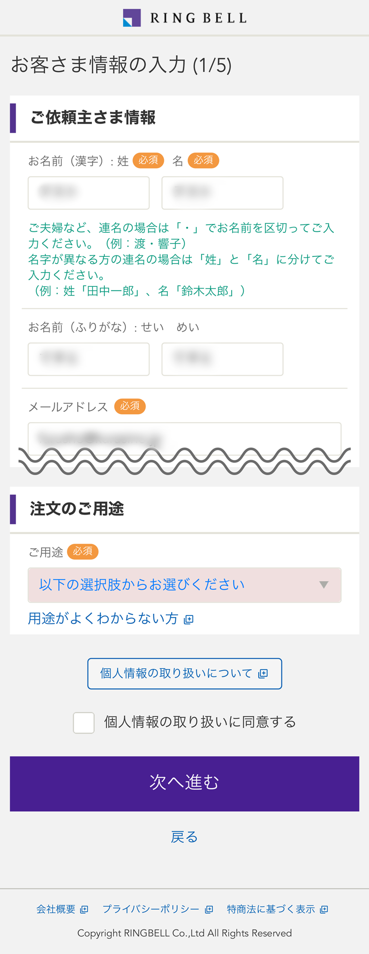Click the 次へ進む button

click(x=184, y=784)
